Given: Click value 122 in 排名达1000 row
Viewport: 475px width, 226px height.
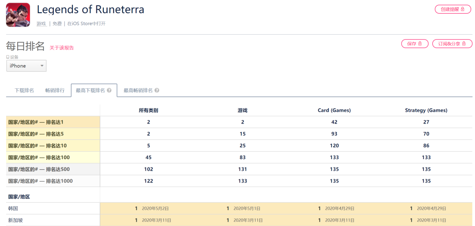Looking at the screenshot, I should coord(149,181).
